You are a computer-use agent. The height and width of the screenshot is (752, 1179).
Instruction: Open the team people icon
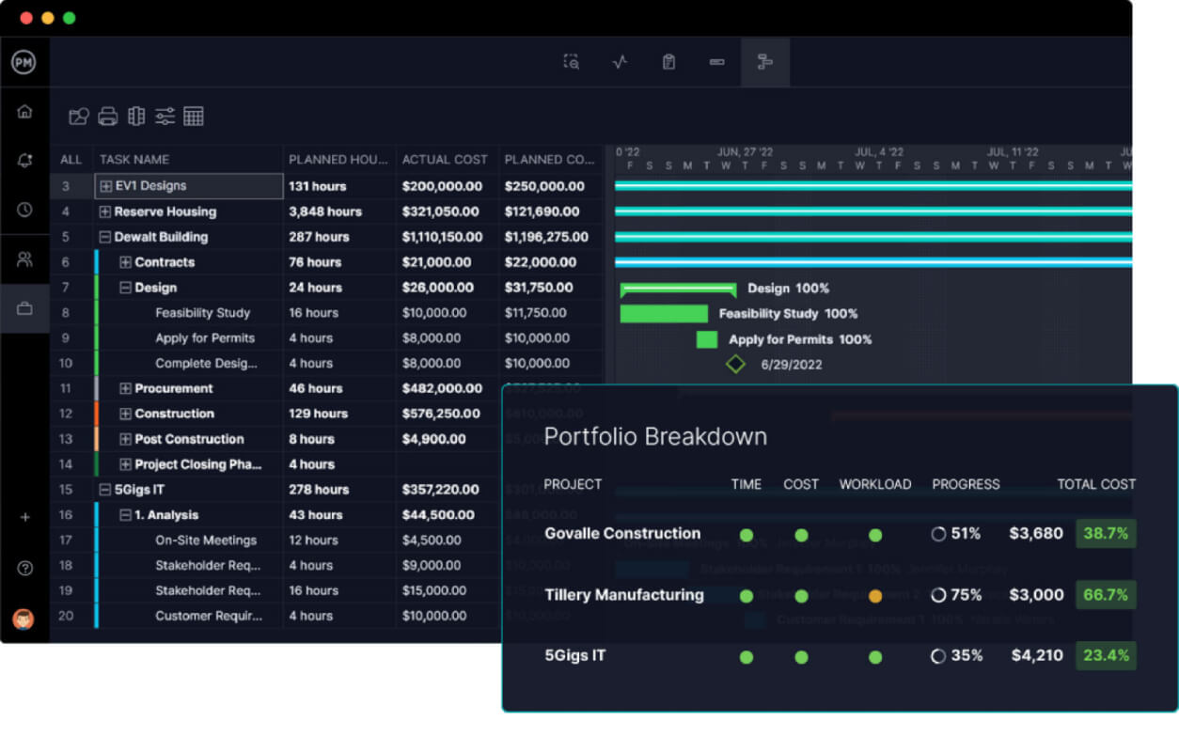click(24, 258)
